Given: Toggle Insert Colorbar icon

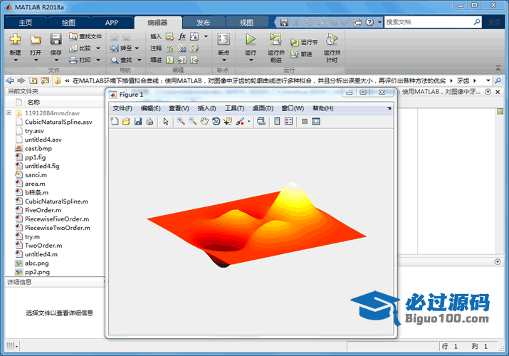Looking at the screenshot, I should tap(277, 121).
